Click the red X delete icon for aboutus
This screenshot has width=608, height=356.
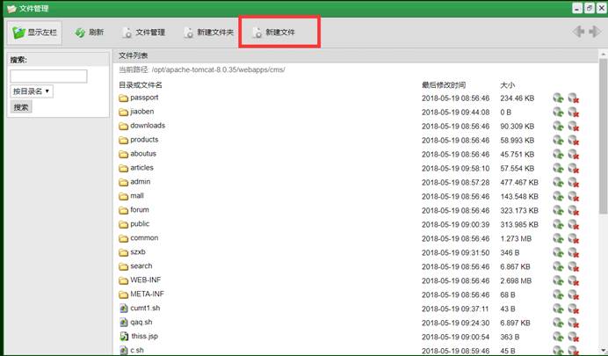[574, 155]
